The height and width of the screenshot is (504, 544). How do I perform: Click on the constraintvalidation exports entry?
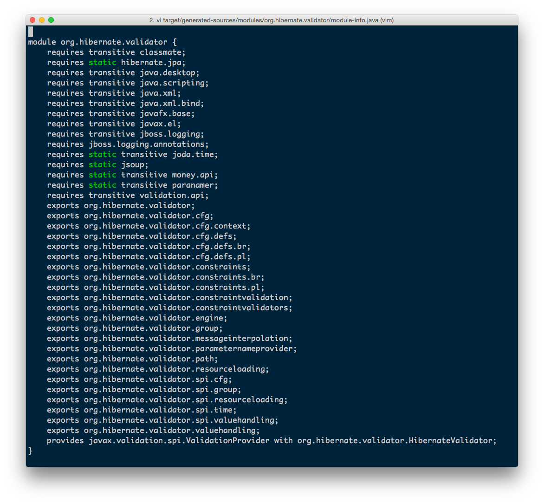coord(169,297)
